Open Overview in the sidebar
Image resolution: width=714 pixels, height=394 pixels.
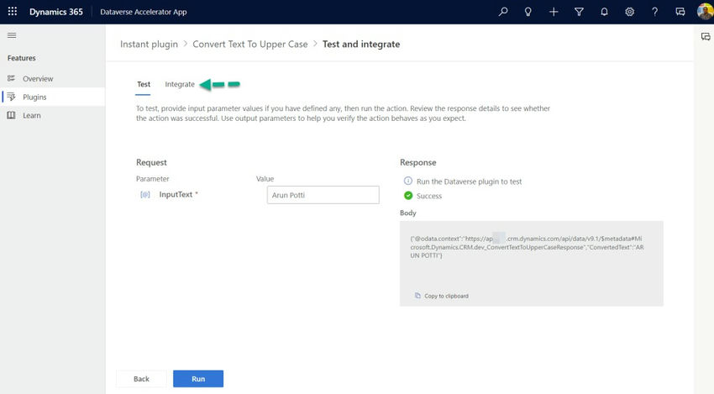tap(38, 78)
